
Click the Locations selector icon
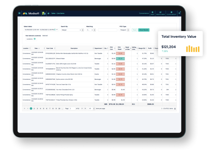point(35,39)
